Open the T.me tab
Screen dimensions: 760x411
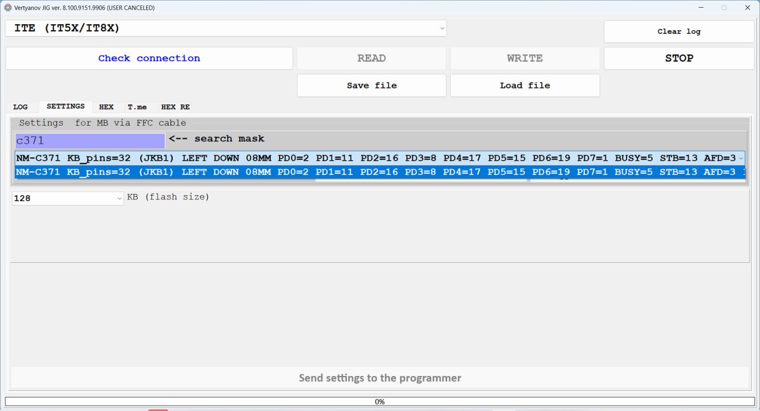137,107
